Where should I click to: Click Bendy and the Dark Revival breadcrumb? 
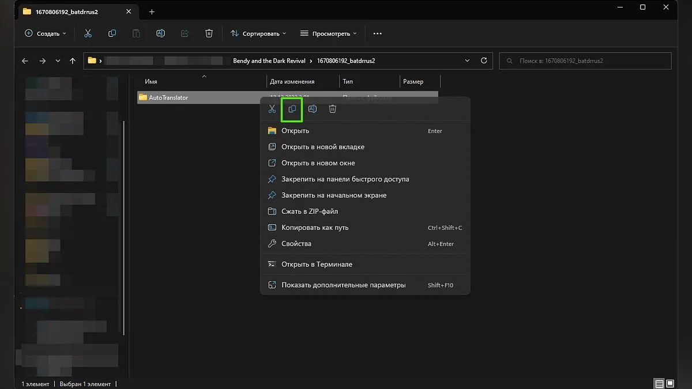pyautogui.click(x=269, y=61)
